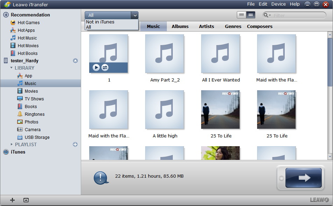Open the Help menu
The width and height of the screenshot is (333, 206).
tap(295, 4)
